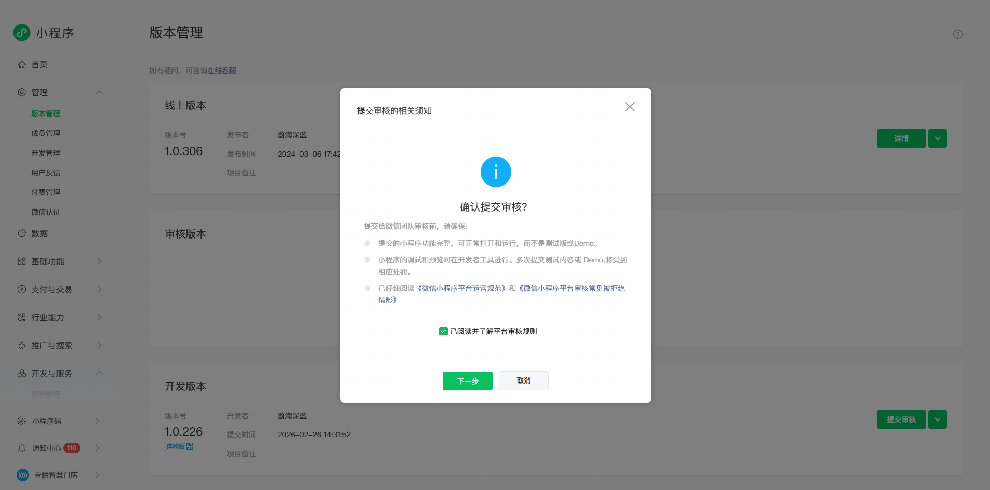
Task: Click the blue info icon in dialog
Action: point(496,172)
